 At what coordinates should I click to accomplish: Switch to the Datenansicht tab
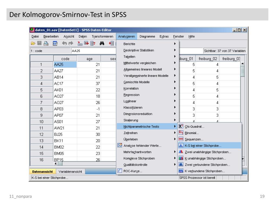coord(42,171)
